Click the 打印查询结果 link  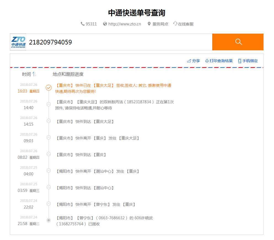pyautogui.click(x=221, y=61)
